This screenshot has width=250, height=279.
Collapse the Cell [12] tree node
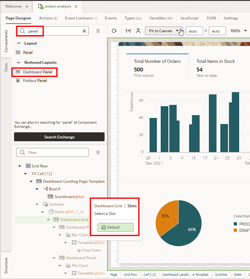click(26, 174)
